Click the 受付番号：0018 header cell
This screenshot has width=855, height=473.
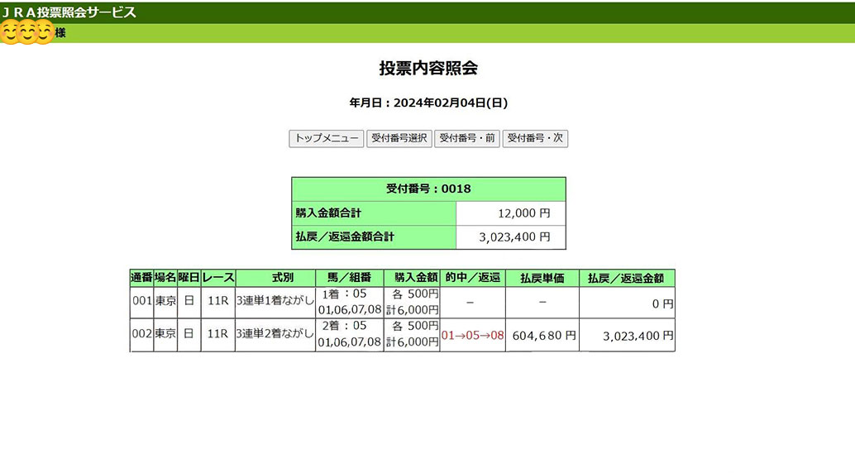pos(428,189)
